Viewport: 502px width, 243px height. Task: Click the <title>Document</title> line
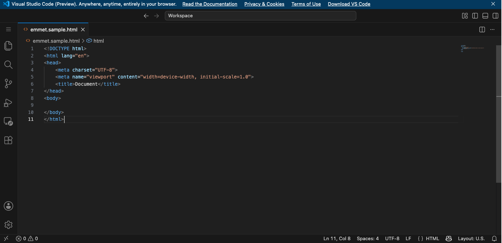pos(88,84)
